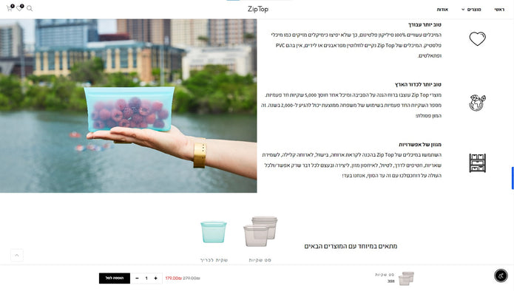The width and height of the screenshot is (514, 291).
Task: Open the accessibility widget icon
Action: point(501,275)
